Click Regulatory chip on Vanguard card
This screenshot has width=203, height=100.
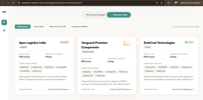pyautogui.click(x=86, y=72)
